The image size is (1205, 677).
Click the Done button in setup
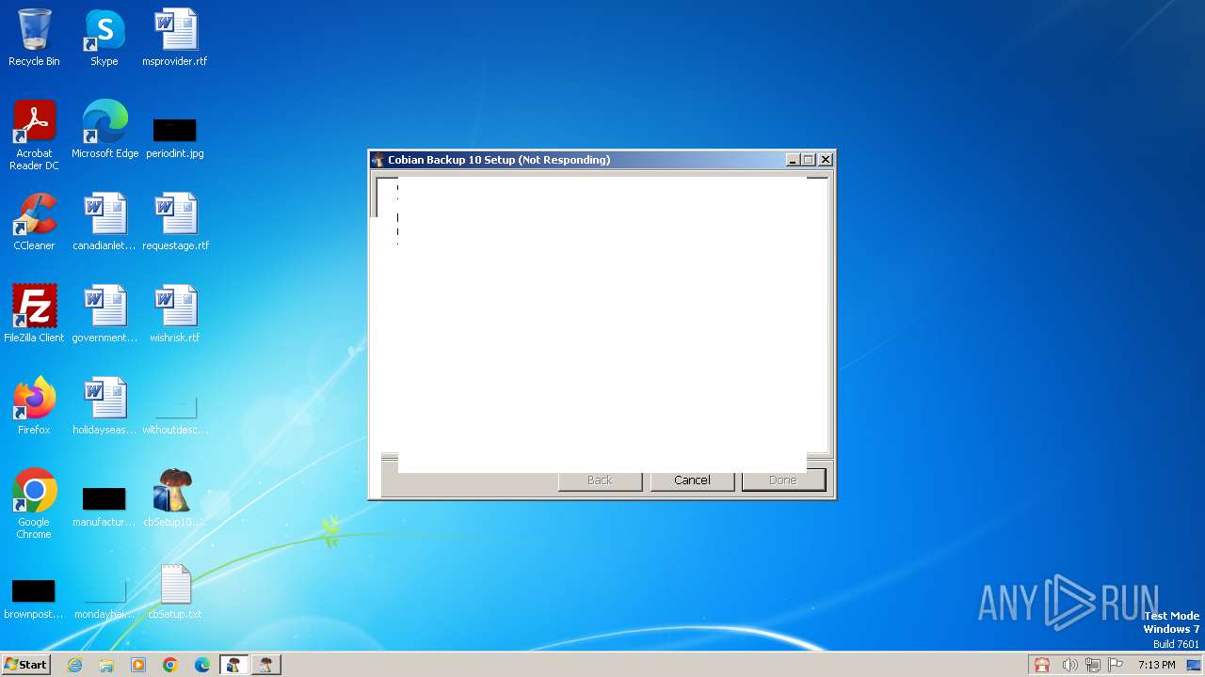783,480
